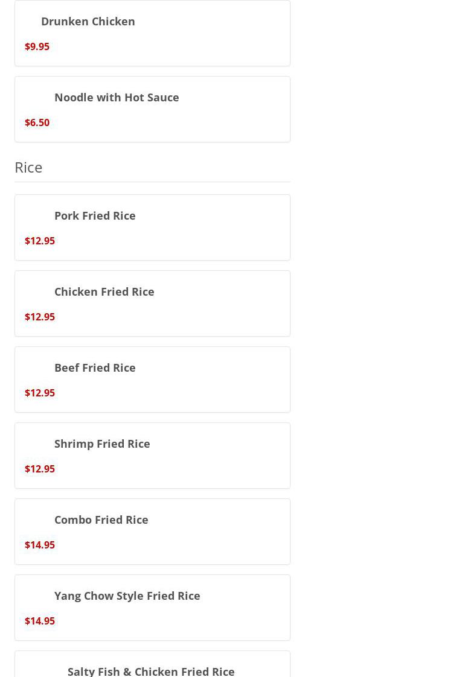Click the price below Beef Fried Rice
Viewport: 465px width, 677px height.
tap(40, 393)
